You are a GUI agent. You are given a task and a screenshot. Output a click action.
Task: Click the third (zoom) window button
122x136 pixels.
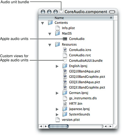tap(55, 12)
